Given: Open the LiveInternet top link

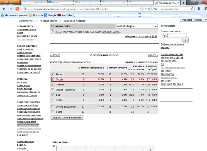Looking at the screenshot, I should coord(26,21).
